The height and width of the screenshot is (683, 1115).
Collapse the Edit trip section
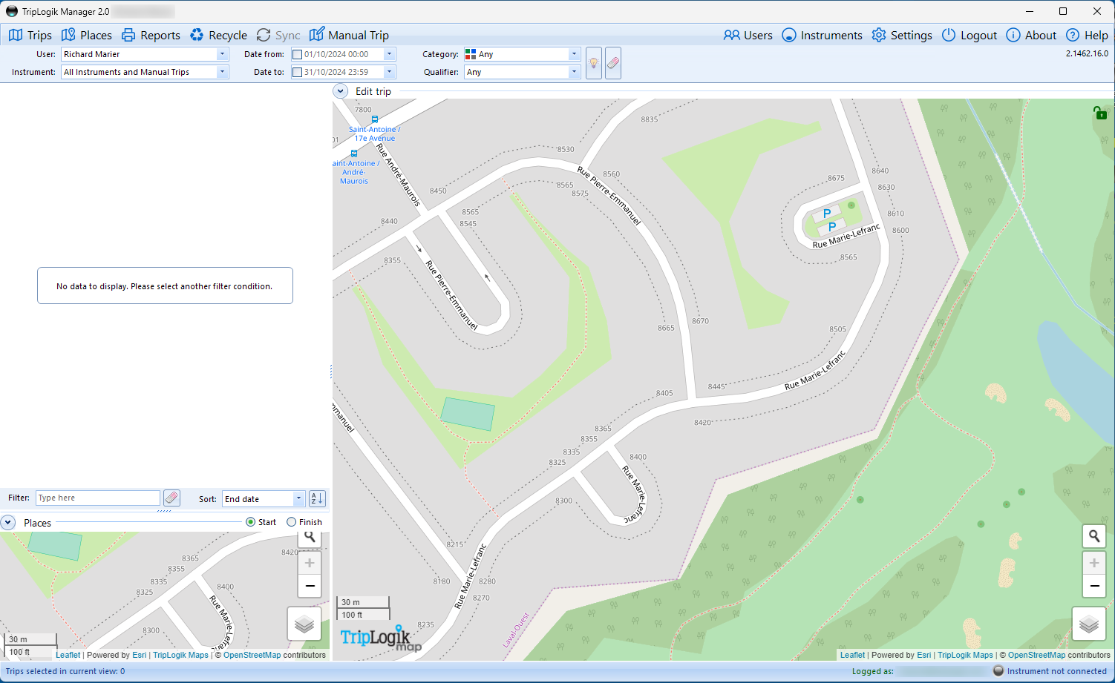pos(340,91)
